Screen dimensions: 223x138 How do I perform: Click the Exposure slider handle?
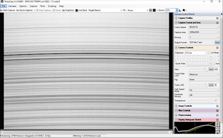(211, 58)
